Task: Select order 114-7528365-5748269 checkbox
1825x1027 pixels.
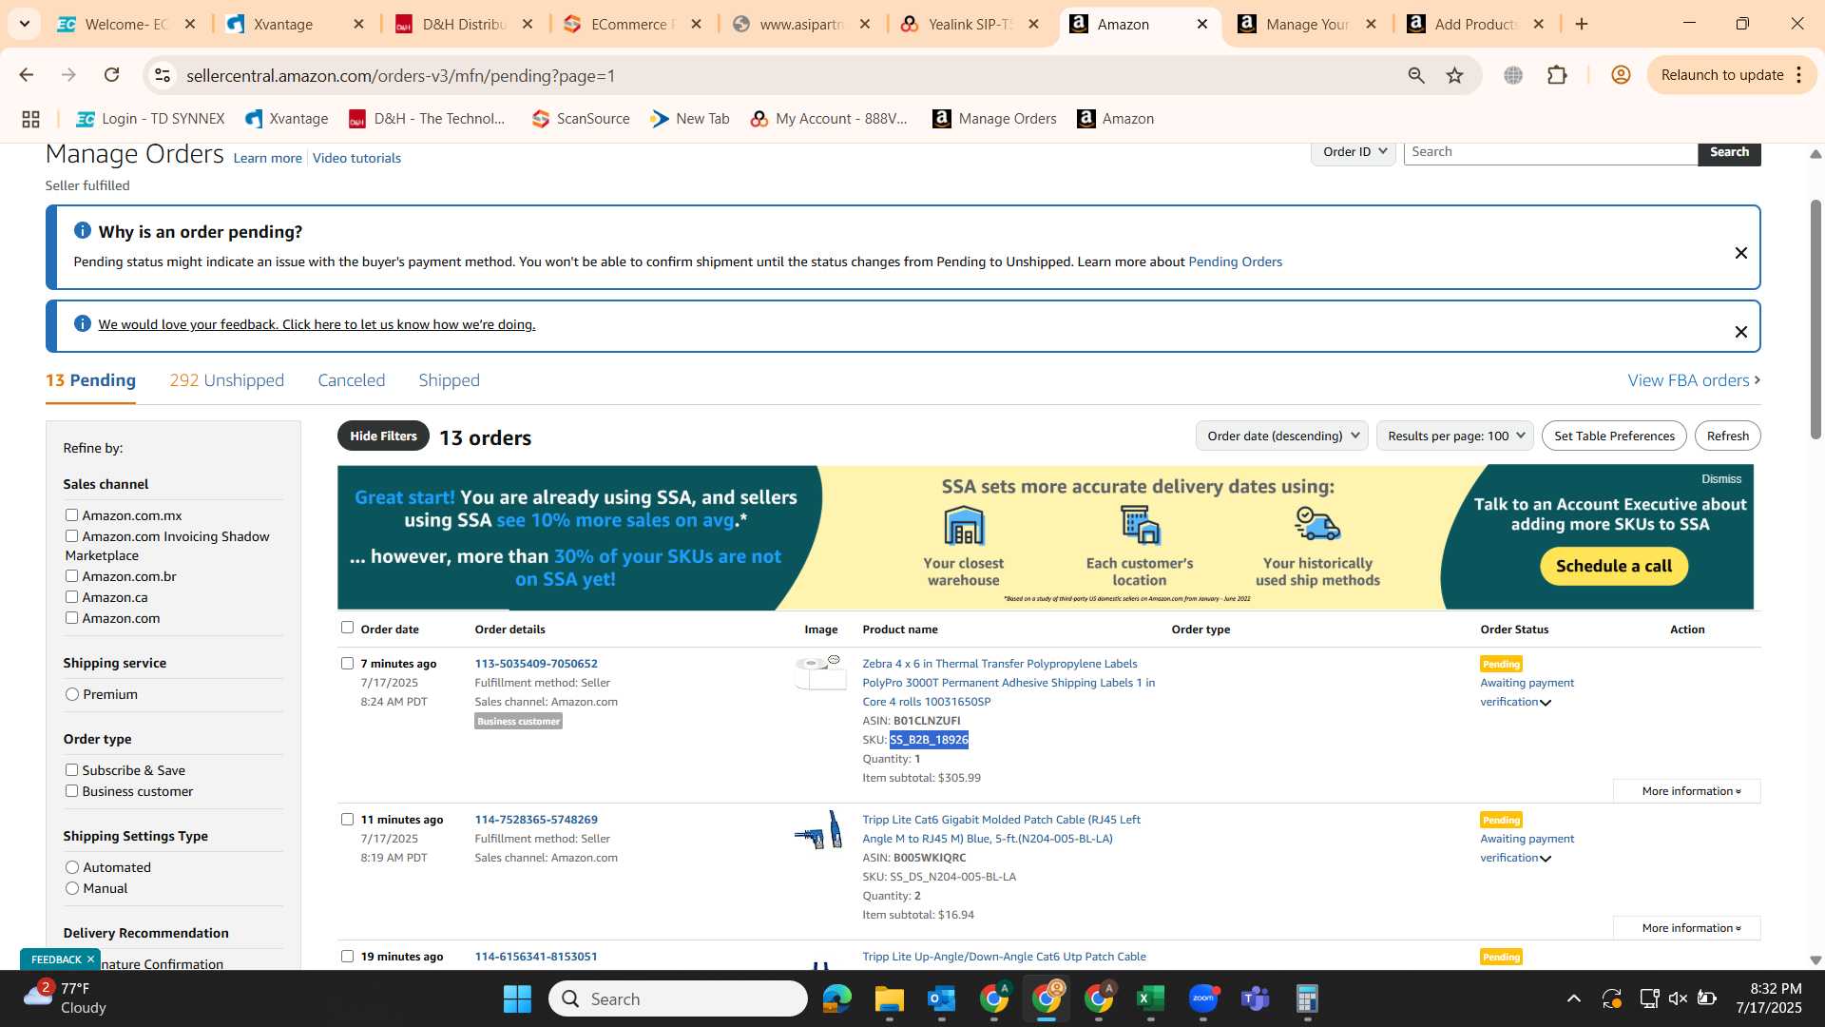Action: [x=347, y=820]
